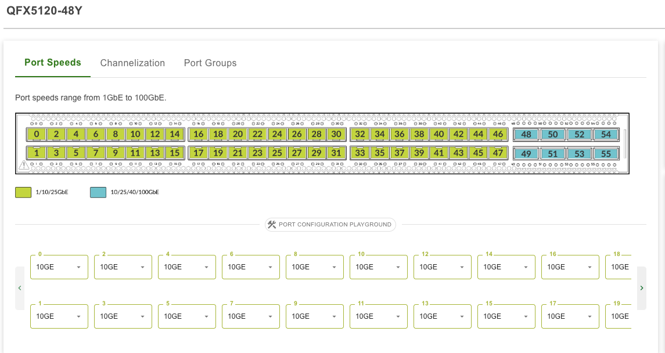
Task: Select port 16 on the switch diagram
Action: (199, 134)
